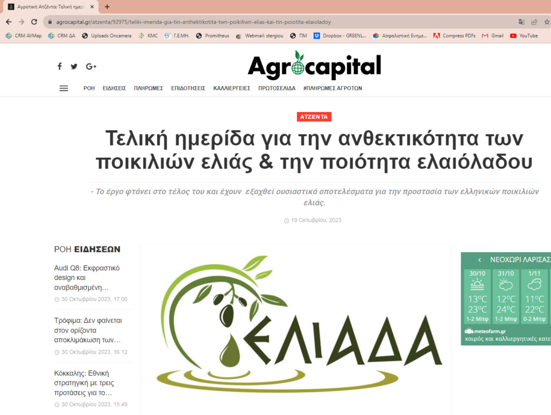Viewport: 551px width, 415px height.
Task: Click the Facebook icon in header
Action: (60, 66)
